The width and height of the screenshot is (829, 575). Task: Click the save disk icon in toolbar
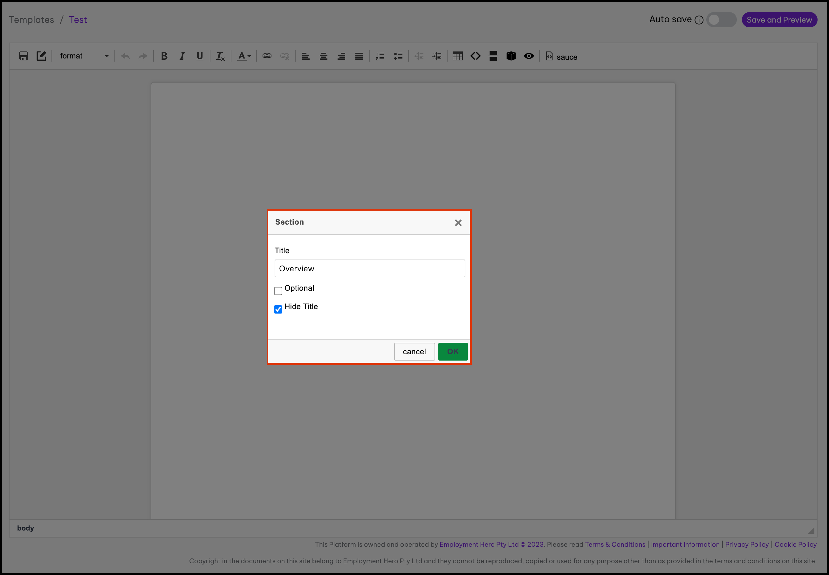coord(24,56)
